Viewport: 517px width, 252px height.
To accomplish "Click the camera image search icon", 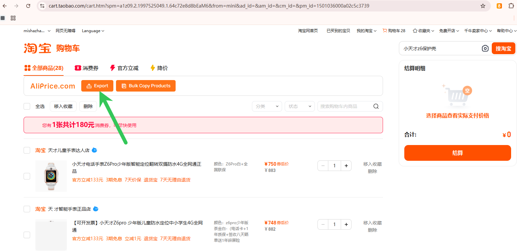I will point(485,49).
